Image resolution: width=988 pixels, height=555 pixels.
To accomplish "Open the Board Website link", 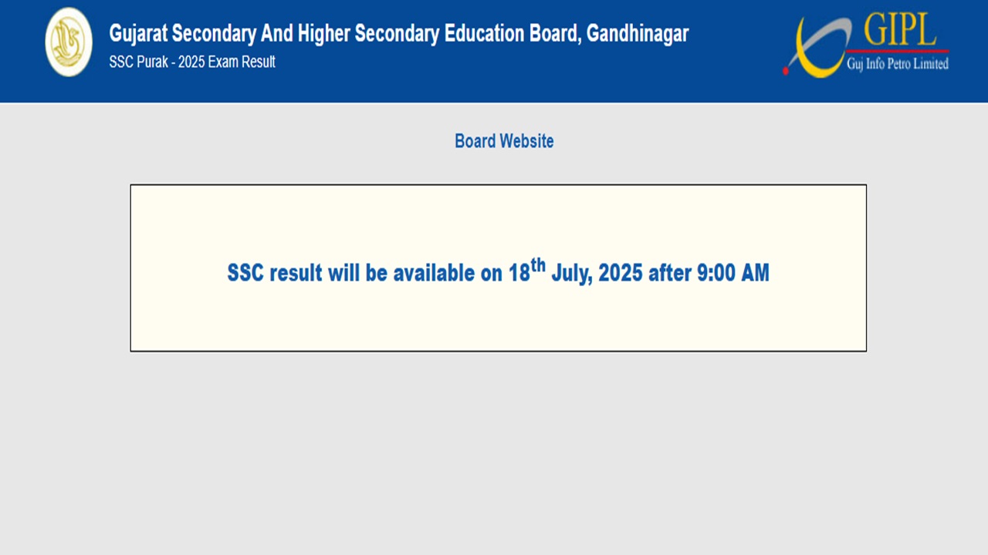I will 504,141.
